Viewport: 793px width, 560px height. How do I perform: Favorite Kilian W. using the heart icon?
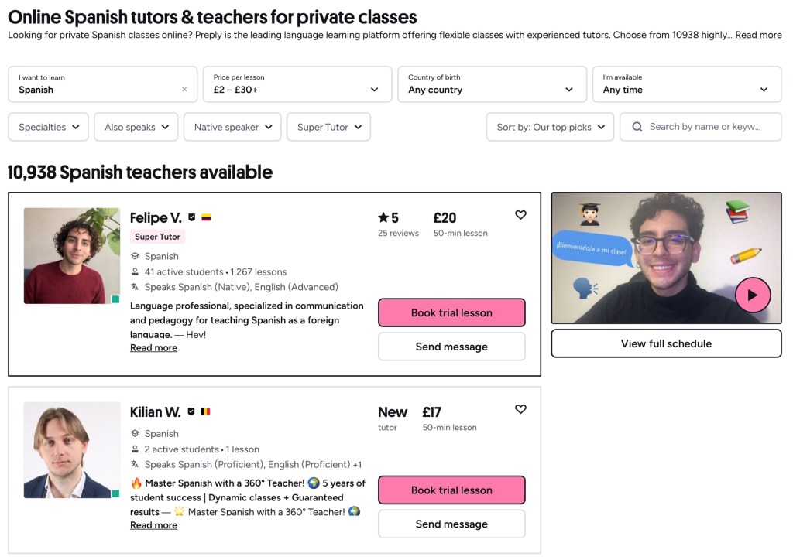click(520, 409)
